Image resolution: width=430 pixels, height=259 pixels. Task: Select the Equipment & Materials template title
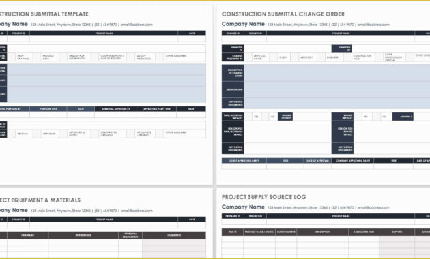[x=40, y=200]
